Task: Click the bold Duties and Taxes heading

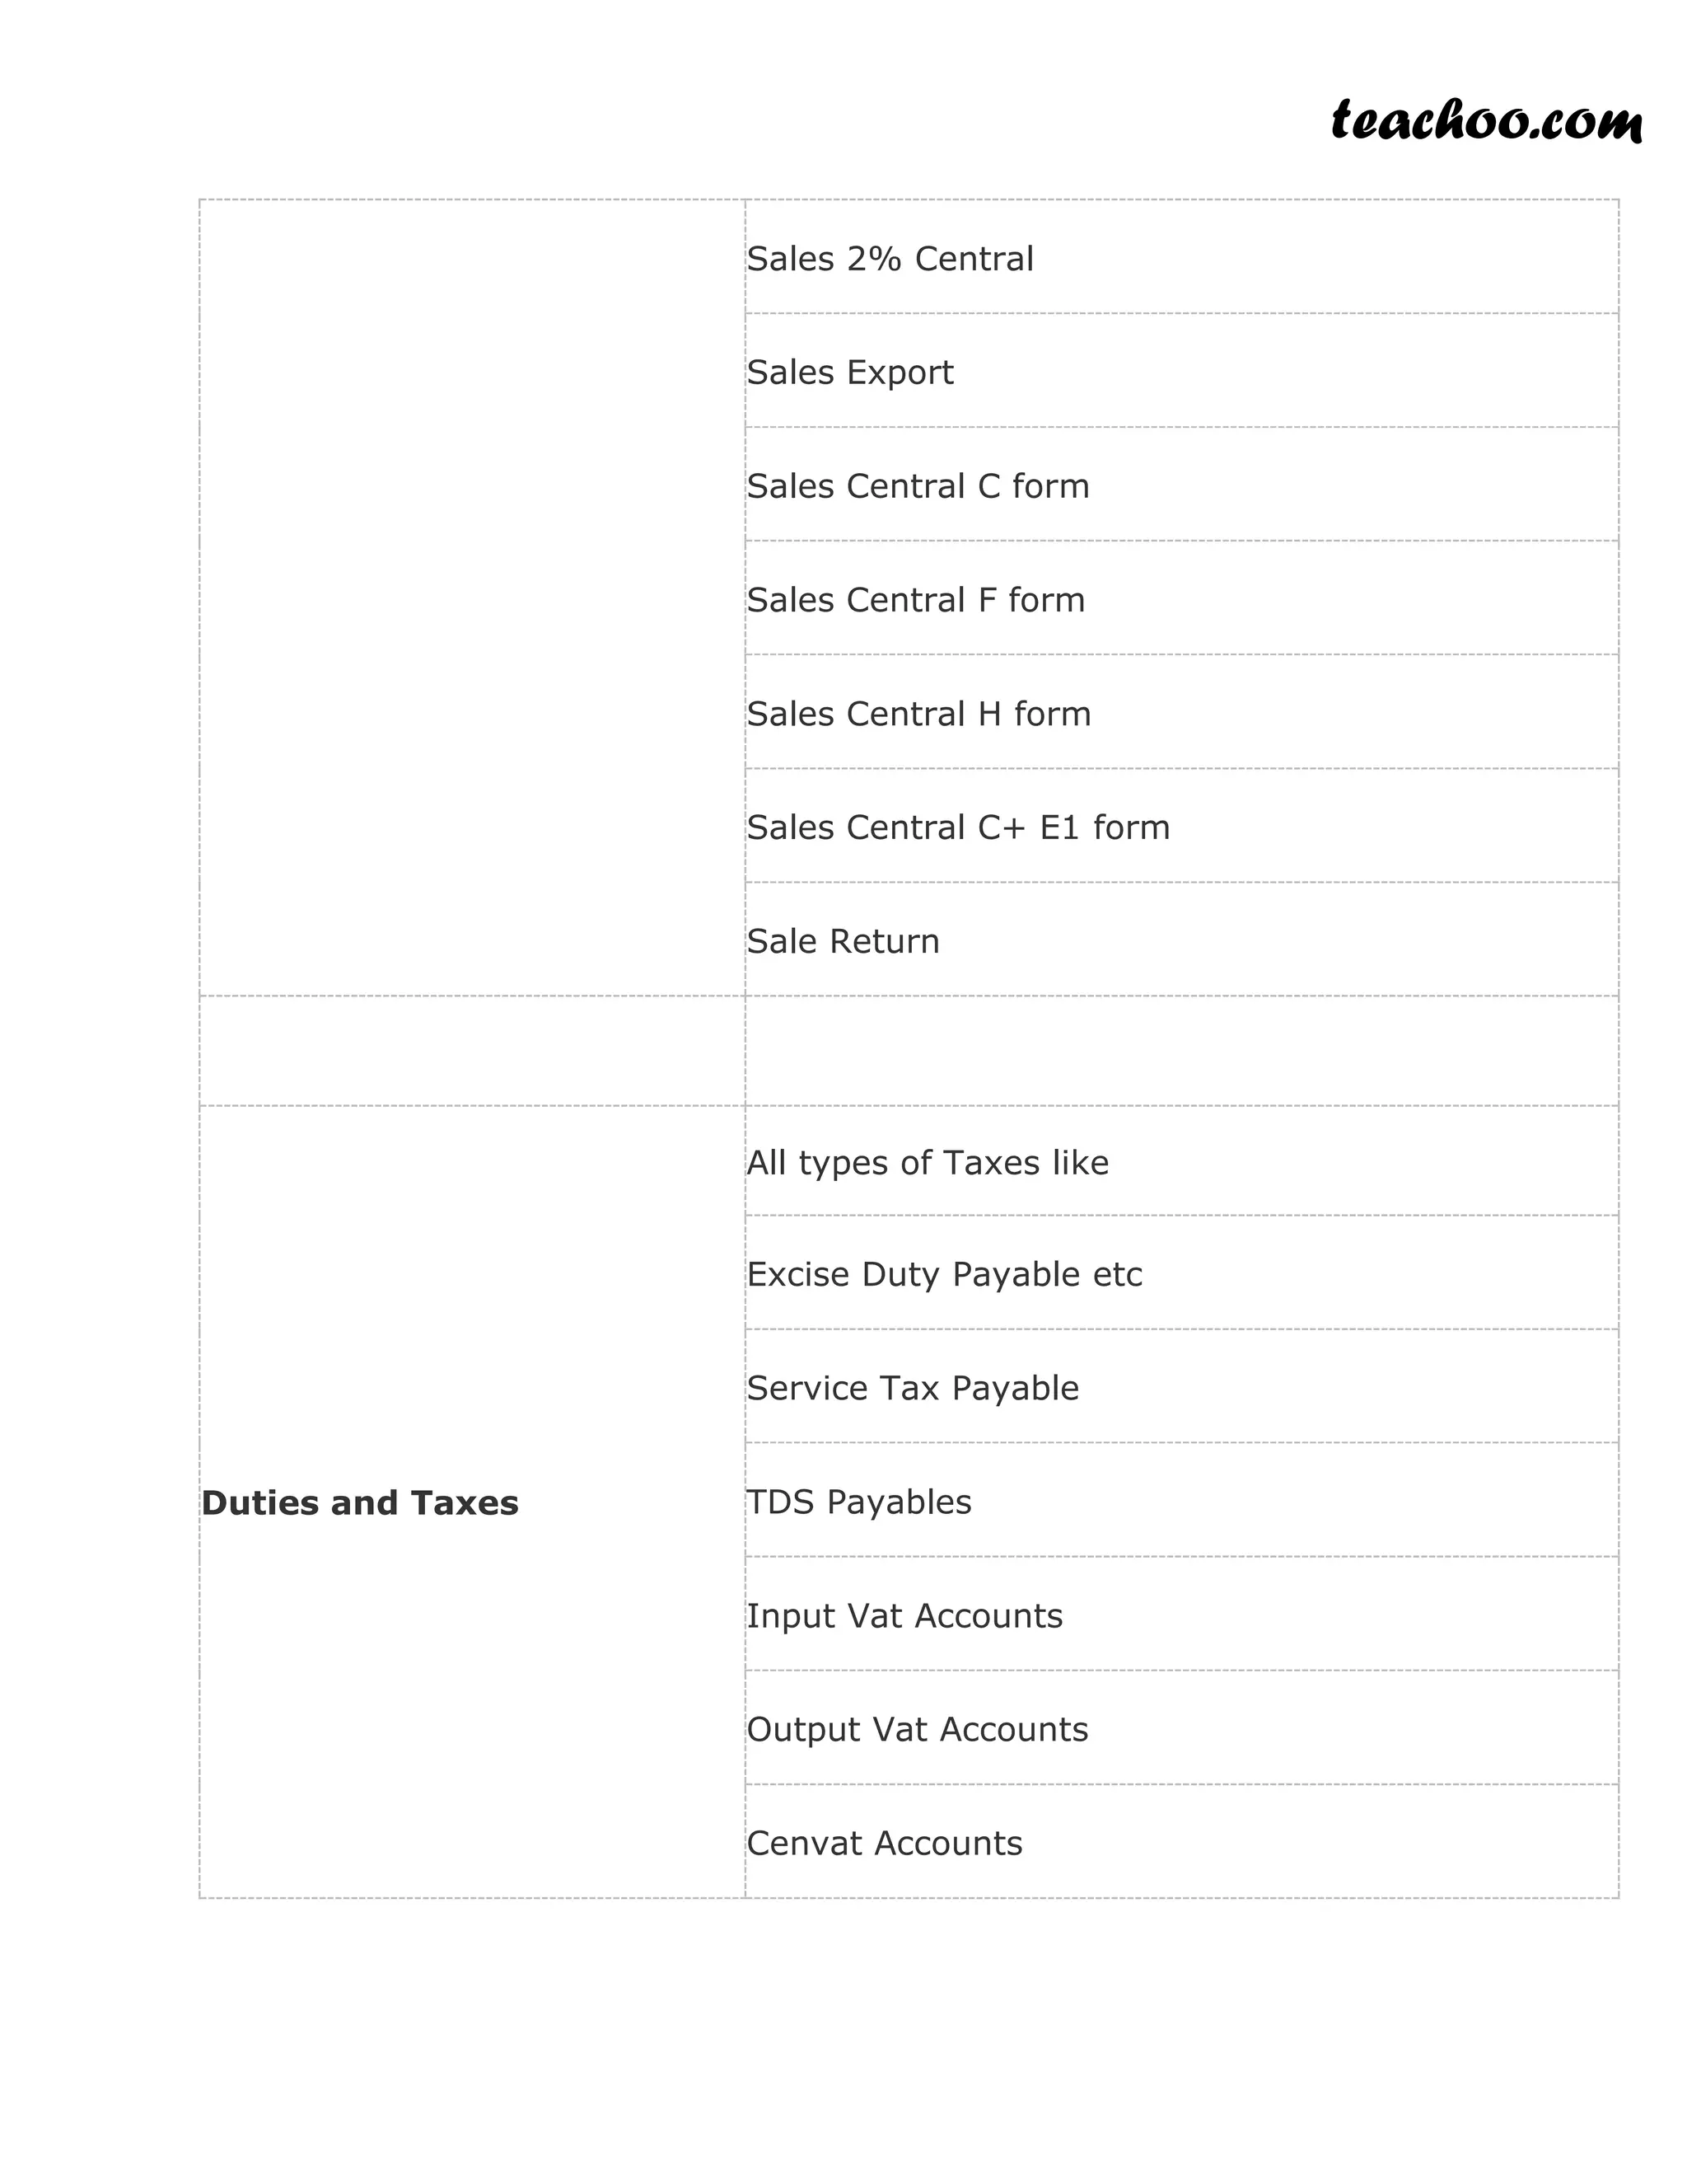Action: [x=360, y=1503]
